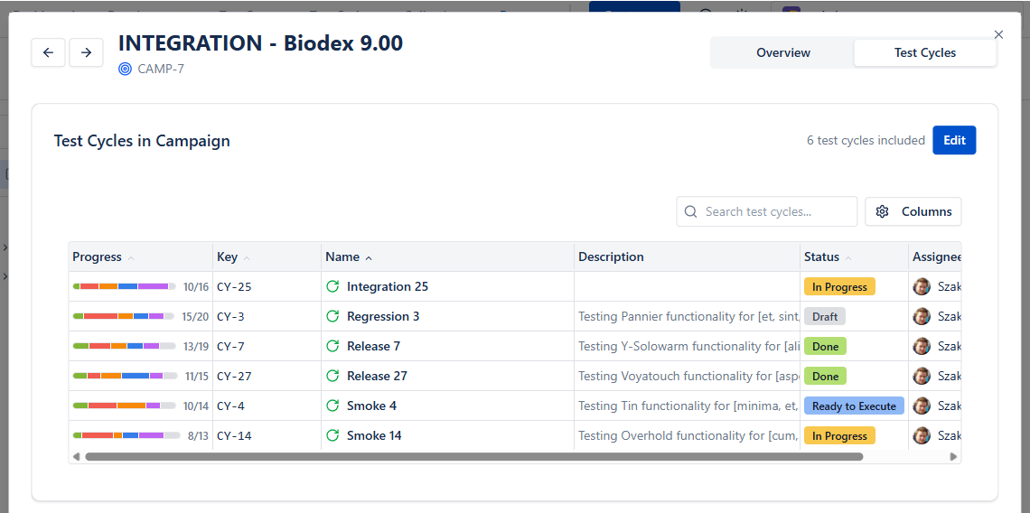Image resolution: width=1030 pixels, height=513 pixels.
Task: Click the cycle icon beside Integration 25
Action: (x=332, y=286)
